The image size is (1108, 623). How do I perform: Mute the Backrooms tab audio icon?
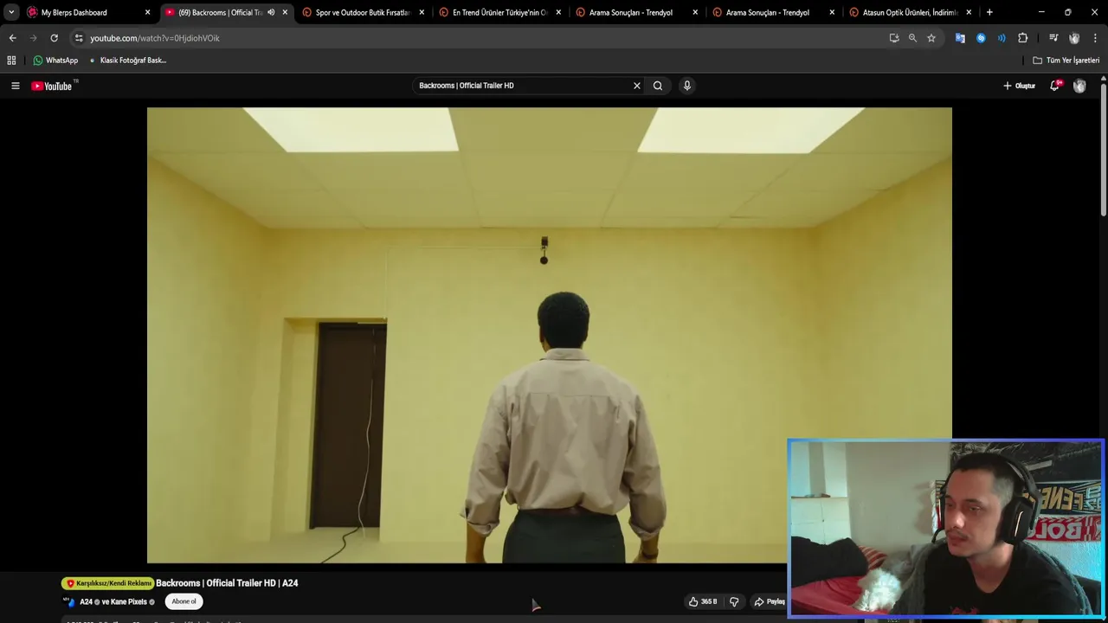[x=271, y=12]
